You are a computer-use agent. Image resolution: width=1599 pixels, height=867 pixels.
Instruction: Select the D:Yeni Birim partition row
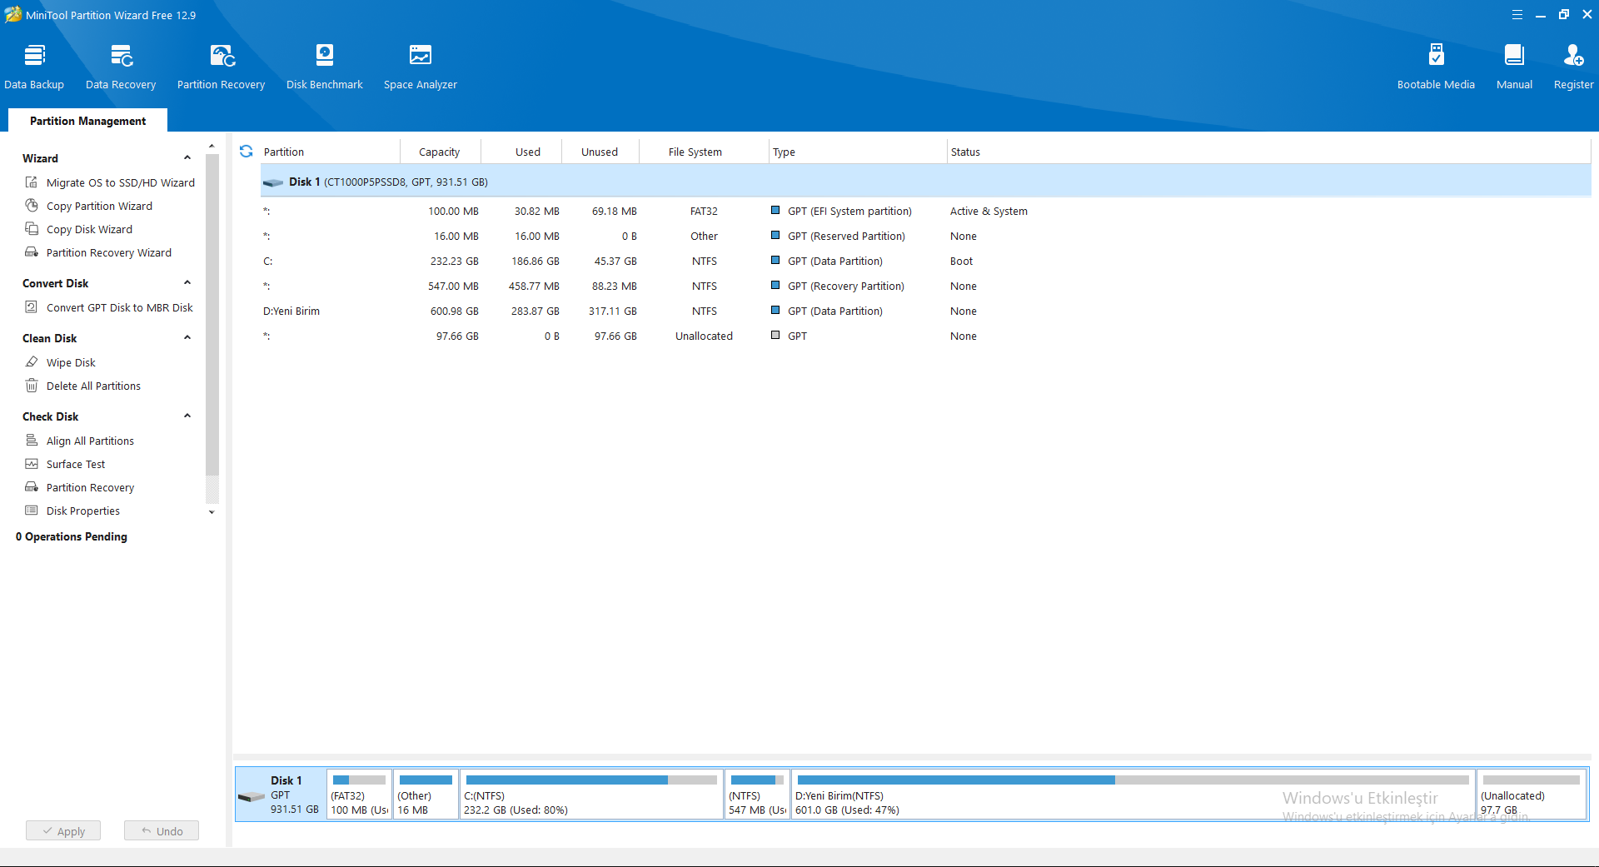tap(925, 311)
